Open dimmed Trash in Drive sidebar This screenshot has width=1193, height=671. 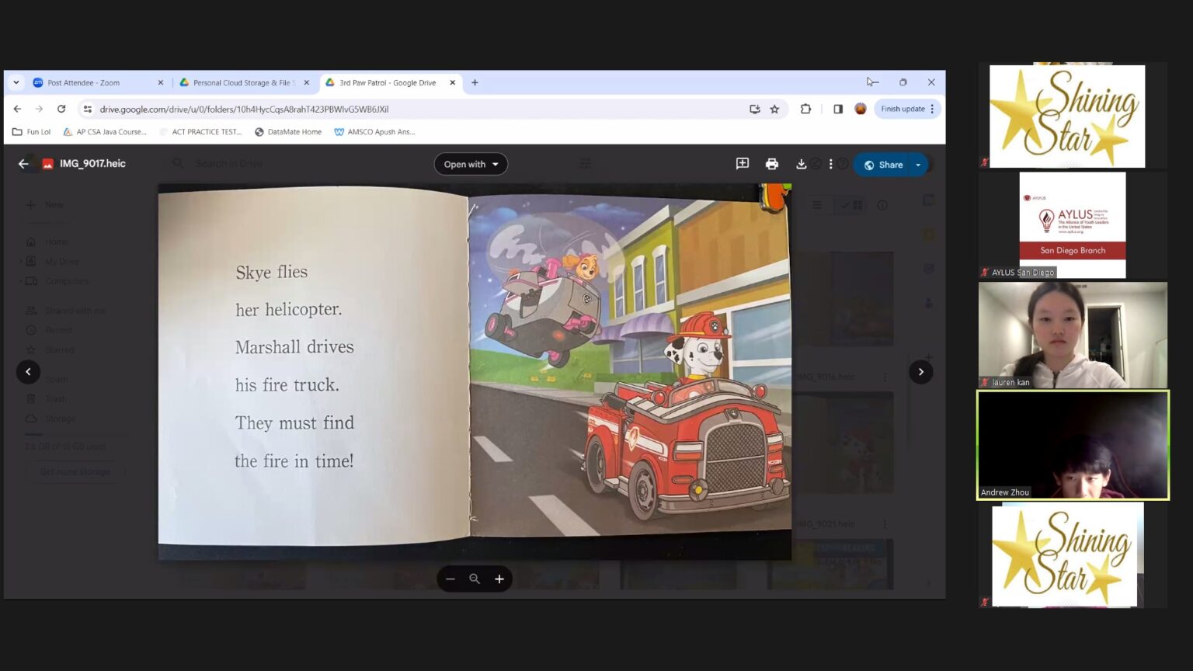55,399
